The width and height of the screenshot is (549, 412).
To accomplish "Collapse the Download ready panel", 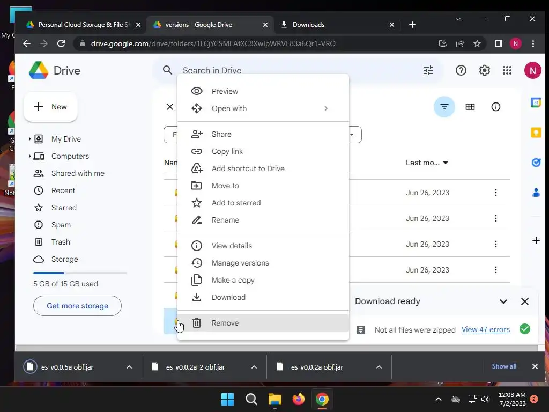I will (503, 301).
